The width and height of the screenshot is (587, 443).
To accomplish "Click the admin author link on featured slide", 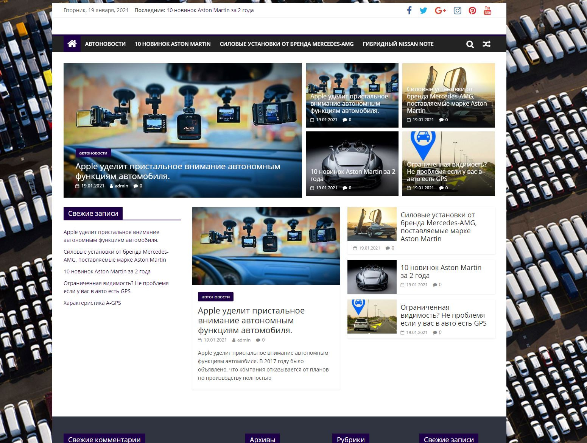I will (x=121, y=186).
